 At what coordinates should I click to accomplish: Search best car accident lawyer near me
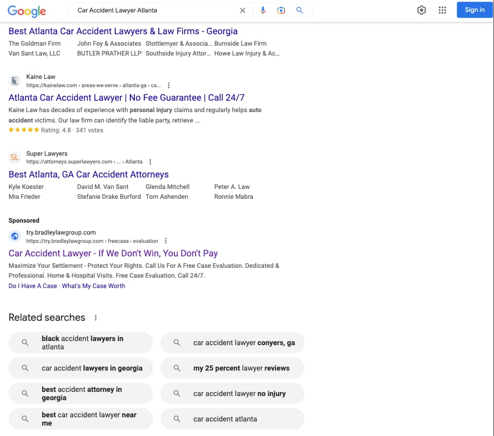pos(80,419)
